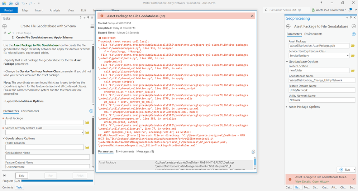
Task: Switch to the Contents pane tab
Action: tap(8, 187)
